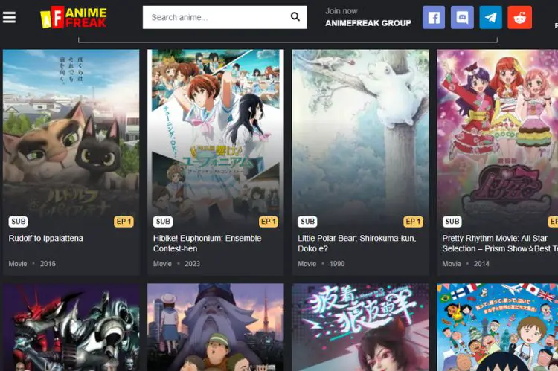Click the ANIMEFREAK GROUP text

pos(368,23)
